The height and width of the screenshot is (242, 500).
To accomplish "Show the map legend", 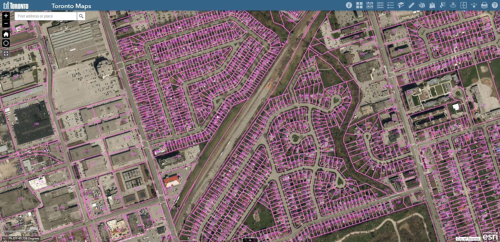I will [390, 5].
